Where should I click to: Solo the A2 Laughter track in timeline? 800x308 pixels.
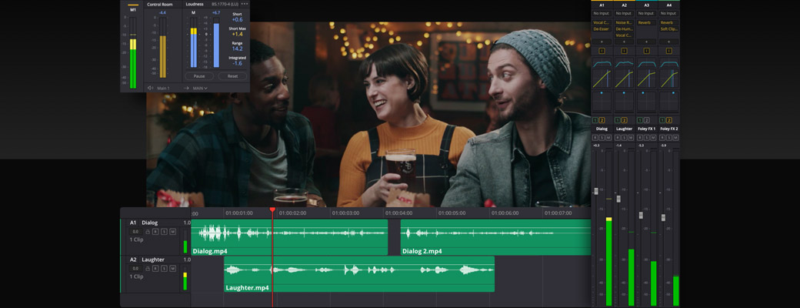(x=164, y=269)
